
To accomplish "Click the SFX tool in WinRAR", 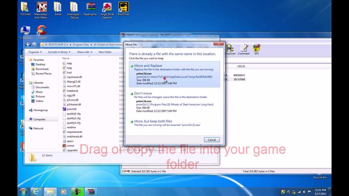I will (x=257, y=50).
